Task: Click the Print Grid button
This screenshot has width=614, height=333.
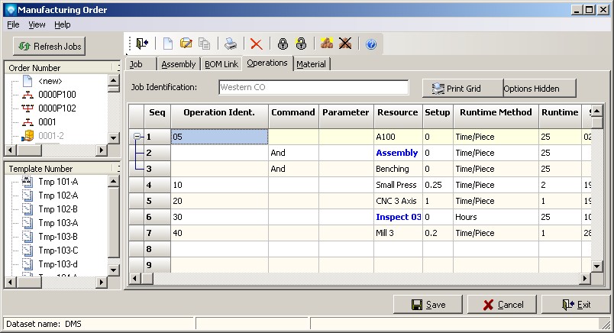Action: [x=463, y=89]
